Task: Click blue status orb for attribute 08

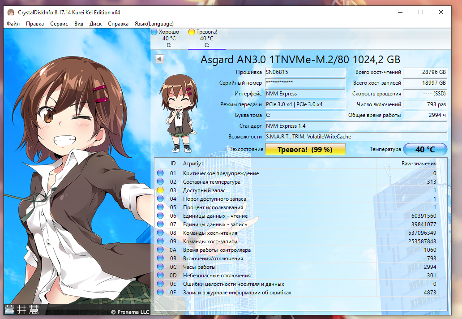Action: (x=160, y=233)
